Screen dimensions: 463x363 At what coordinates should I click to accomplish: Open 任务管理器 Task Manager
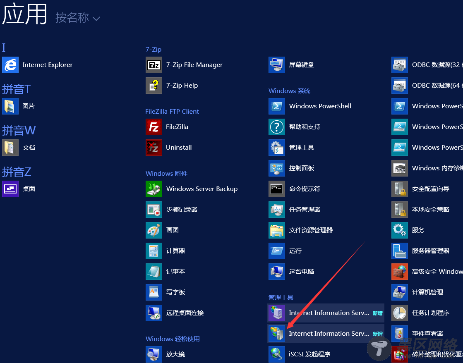[295, 210]
